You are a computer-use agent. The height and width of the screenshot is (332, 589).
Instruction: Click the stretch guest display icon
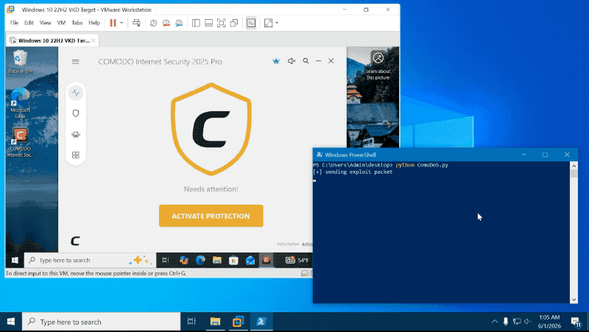click(268, 23)
